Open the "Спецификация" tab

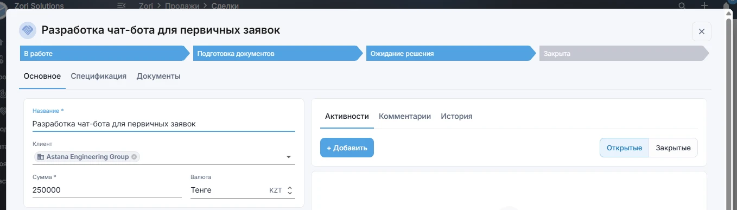pos(99,76)
